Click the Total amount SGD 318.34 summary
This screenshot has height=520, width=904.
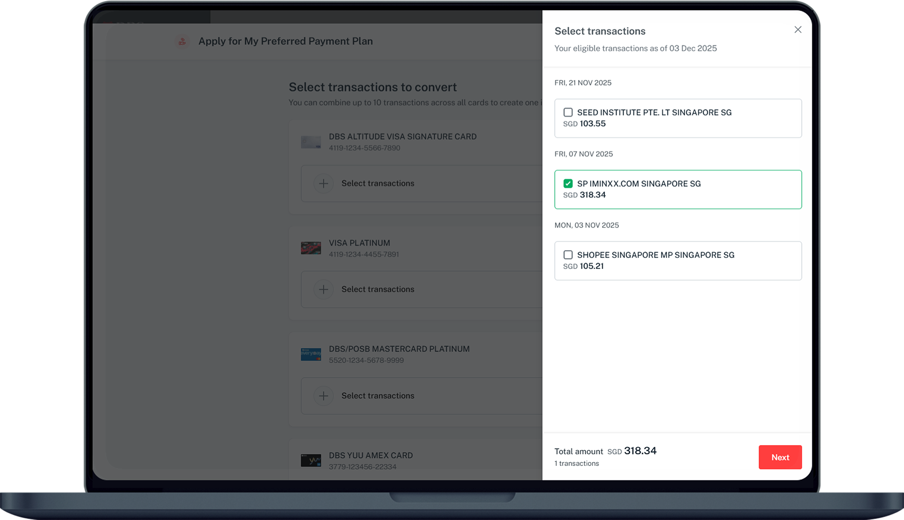click(x=605, y=451)
